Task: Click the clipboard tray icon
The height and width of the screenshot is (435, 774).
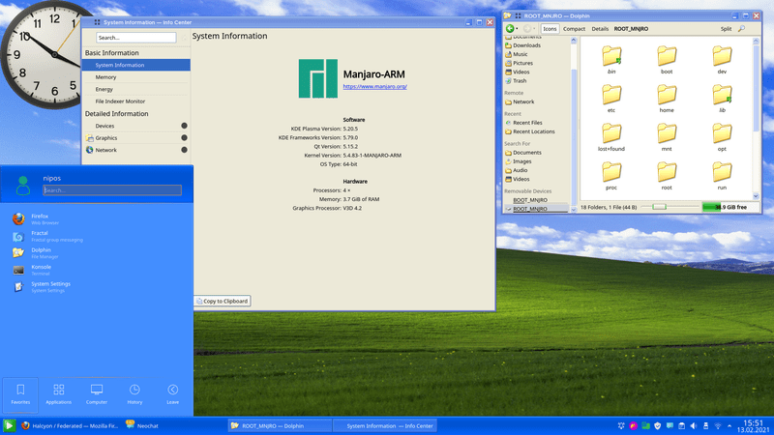Action: click(x=681, y=425)
